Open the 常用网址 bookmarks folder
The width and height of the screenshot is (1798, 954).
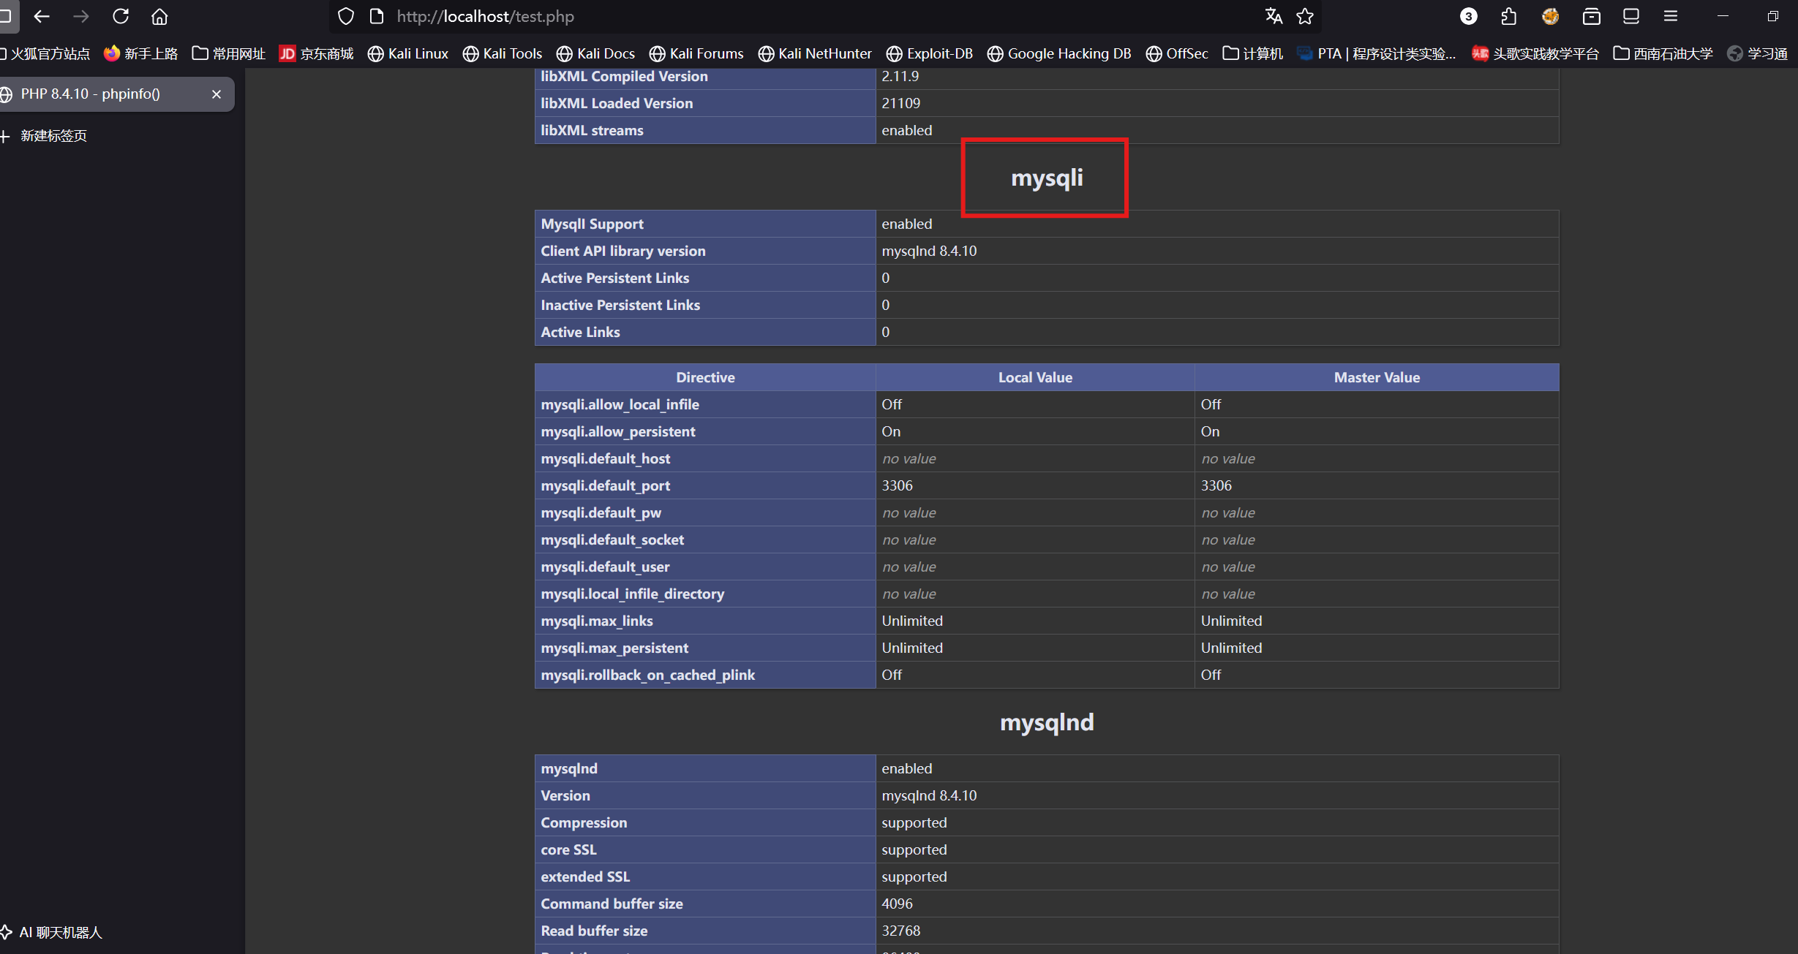coord(228,53)
